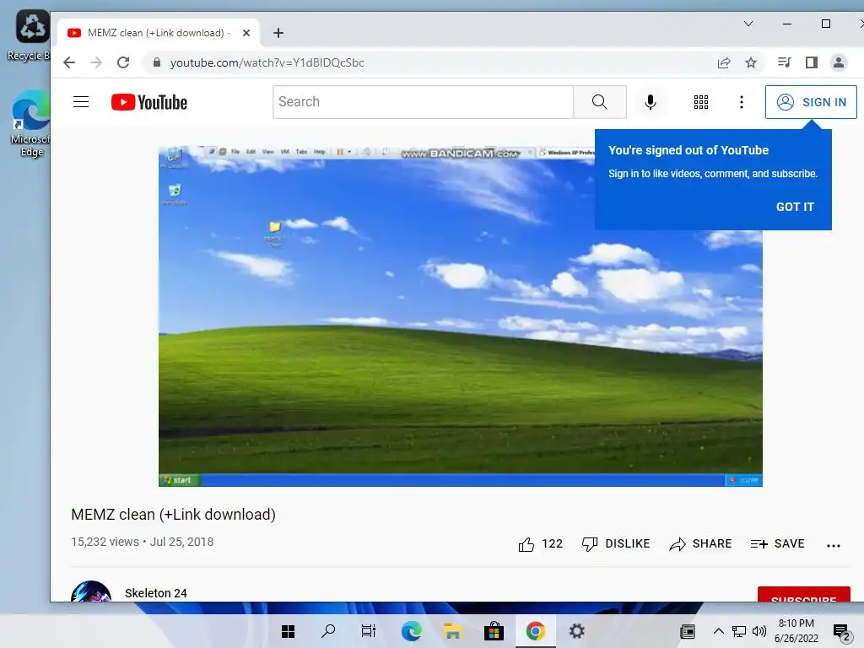Click the news widget tray icon
Viewport: 864px width, 648px height.
688,632
